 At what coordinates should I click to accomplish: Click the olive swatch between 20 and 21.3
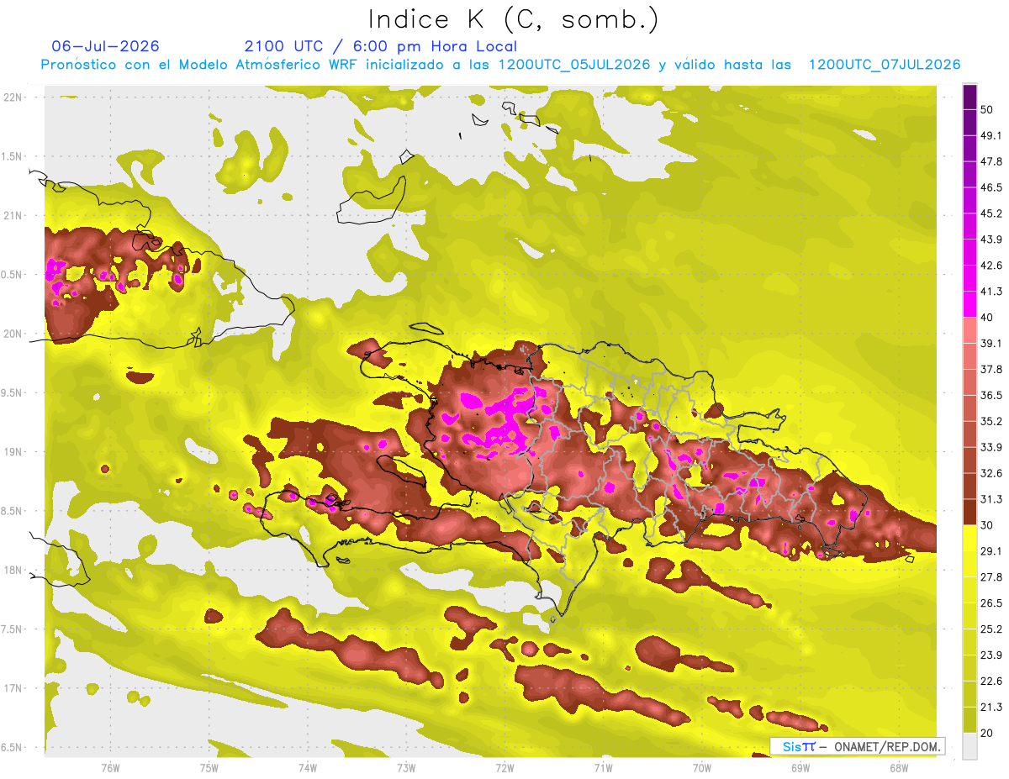click(969, 719)
